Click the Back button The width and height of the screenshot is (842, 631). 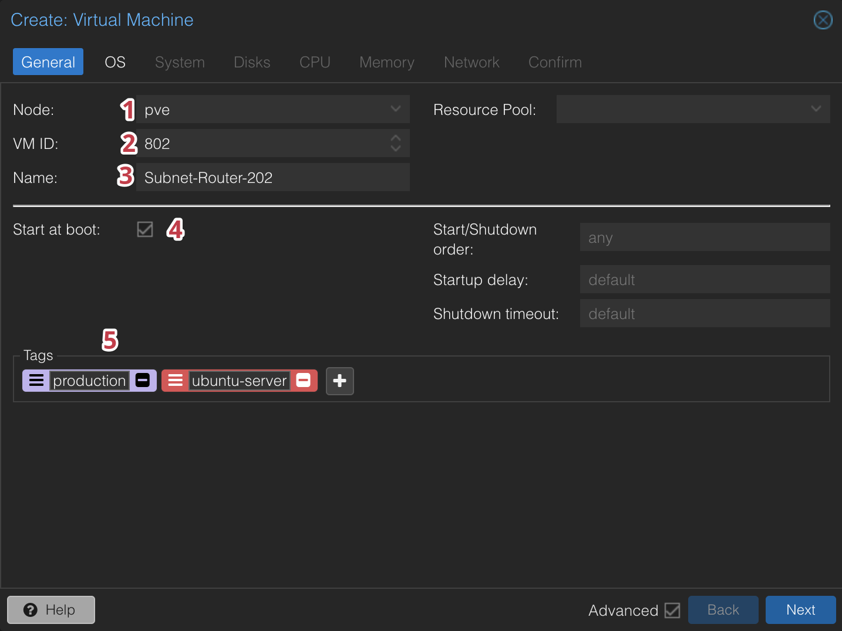(x=723, y=610)
